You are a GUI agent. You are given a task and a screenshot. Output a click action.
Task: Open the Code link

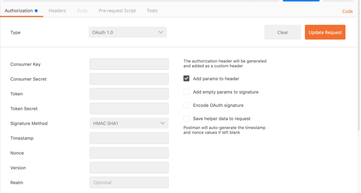347,11
